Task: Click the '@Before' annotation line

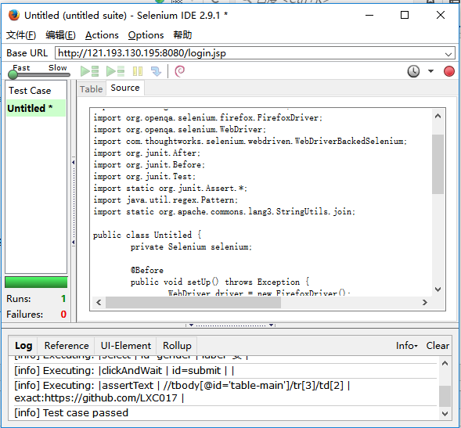Action: point(147,270)
